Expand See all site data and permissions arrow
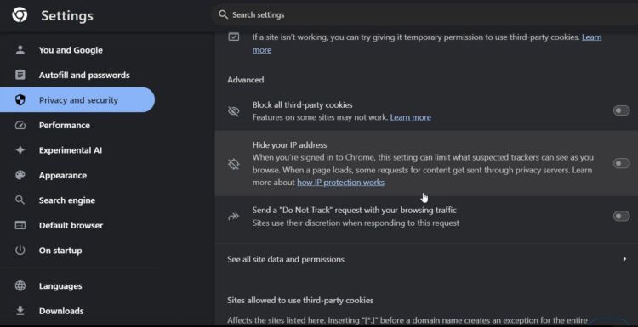This screenshot has height=327, width=638. (624, 259)
